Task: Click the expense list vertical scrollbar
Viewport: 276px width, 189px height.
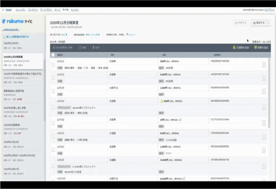Action: click(269, 93)
